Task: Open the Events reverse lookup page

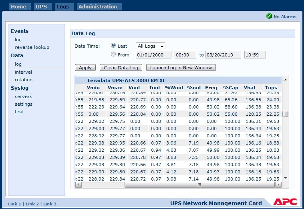Action: [32, 47]
